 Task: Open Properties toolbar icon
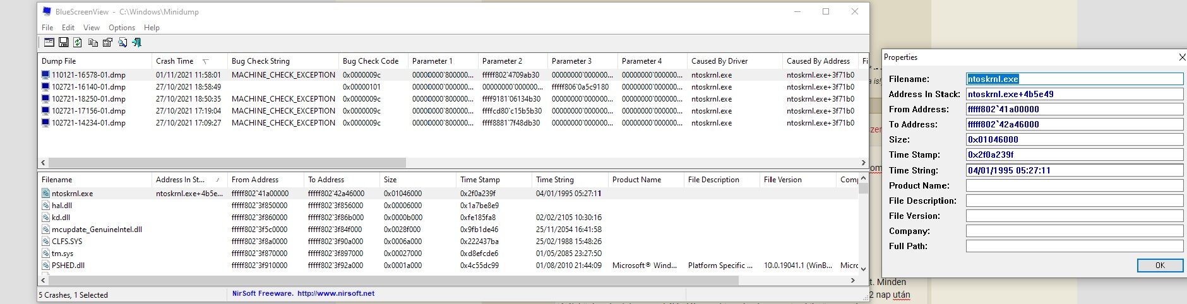[107, 42]
